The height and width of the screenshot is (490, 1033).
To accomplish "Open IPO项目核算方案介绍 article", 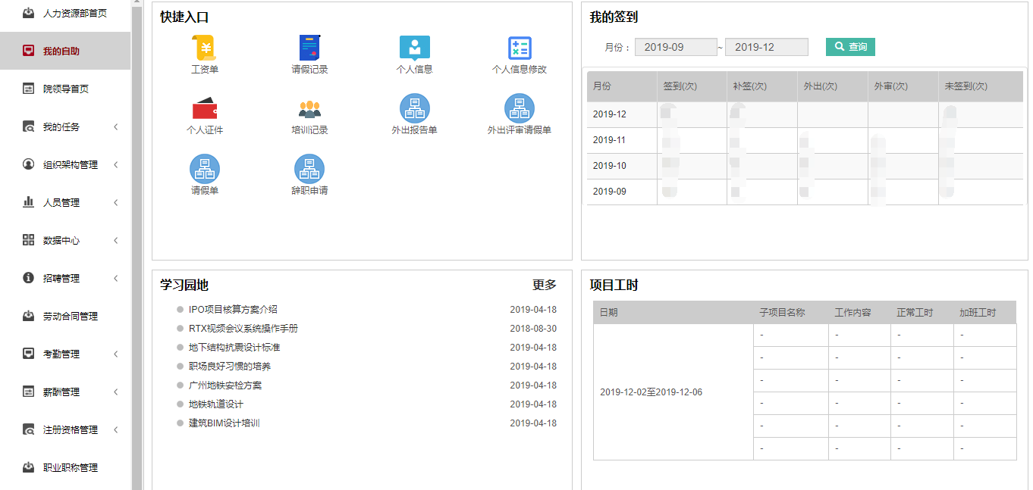I will [x=233, y=309].
